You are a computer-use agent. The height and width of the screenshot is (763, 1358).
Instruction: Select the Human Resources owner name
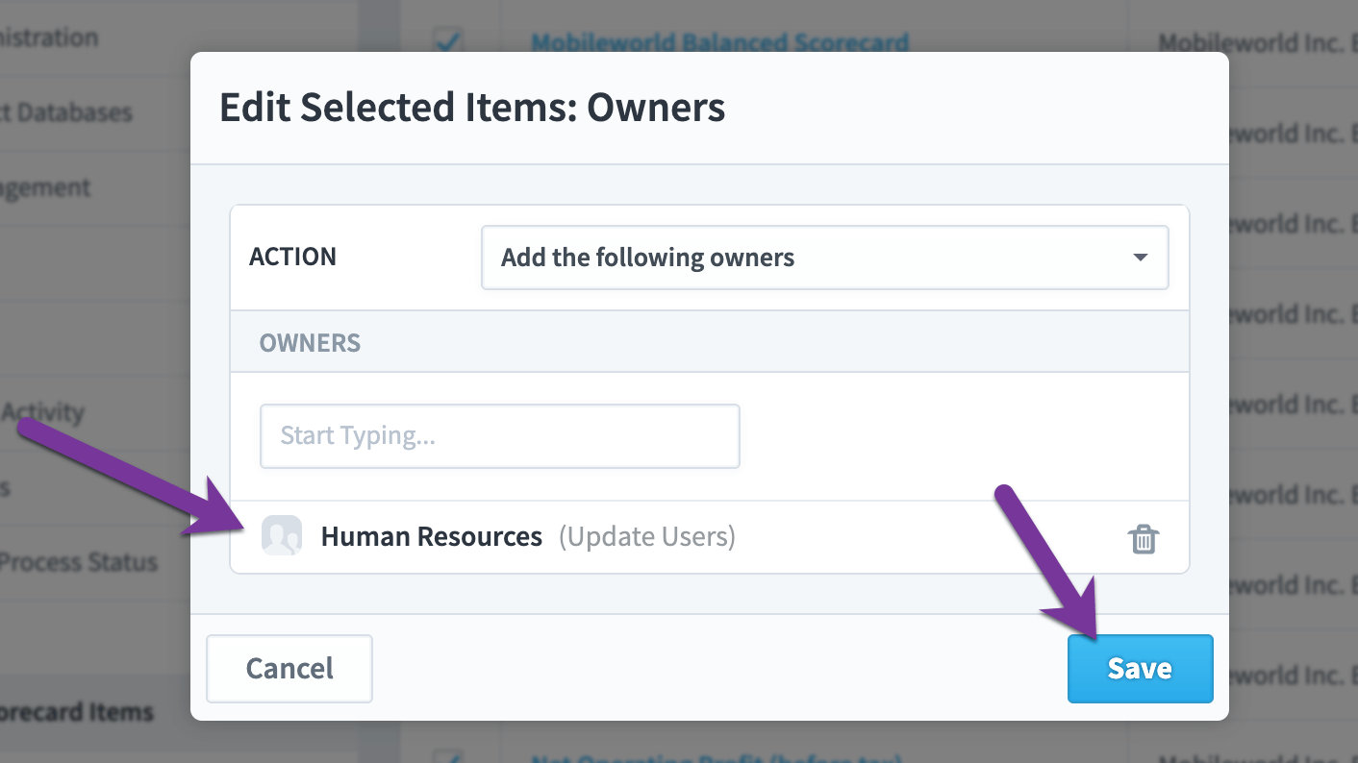[x=432, y=536]
